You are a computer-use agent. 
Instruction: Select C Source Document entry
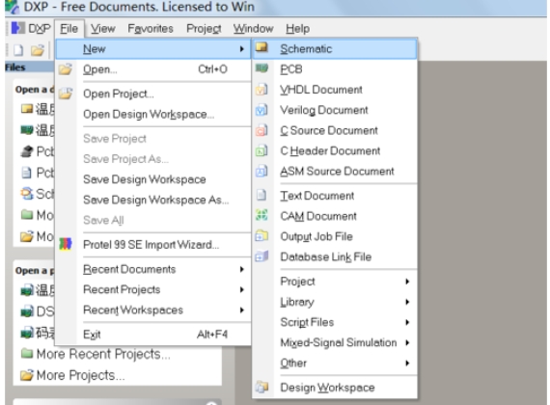(x=335, y=130)
